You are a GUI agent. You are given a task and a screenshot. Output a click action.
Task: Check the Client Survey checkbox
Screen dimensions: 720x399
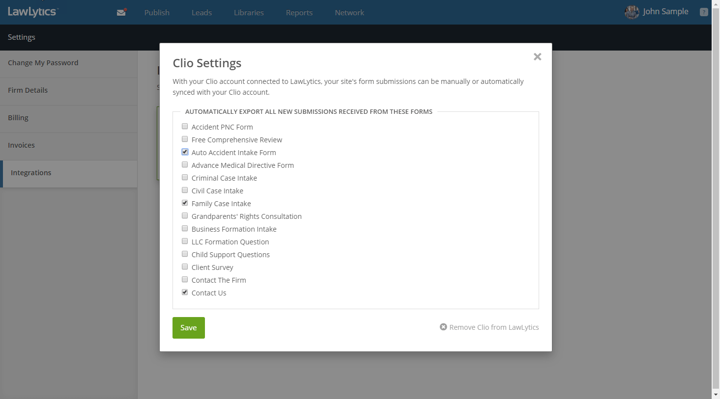click(185, 267)
